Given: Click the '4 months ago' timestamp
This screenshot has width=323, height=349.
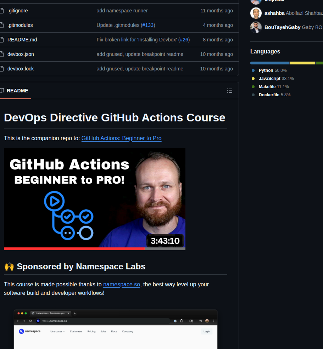Looking at the screenshot, I should [x=218, y=25].
